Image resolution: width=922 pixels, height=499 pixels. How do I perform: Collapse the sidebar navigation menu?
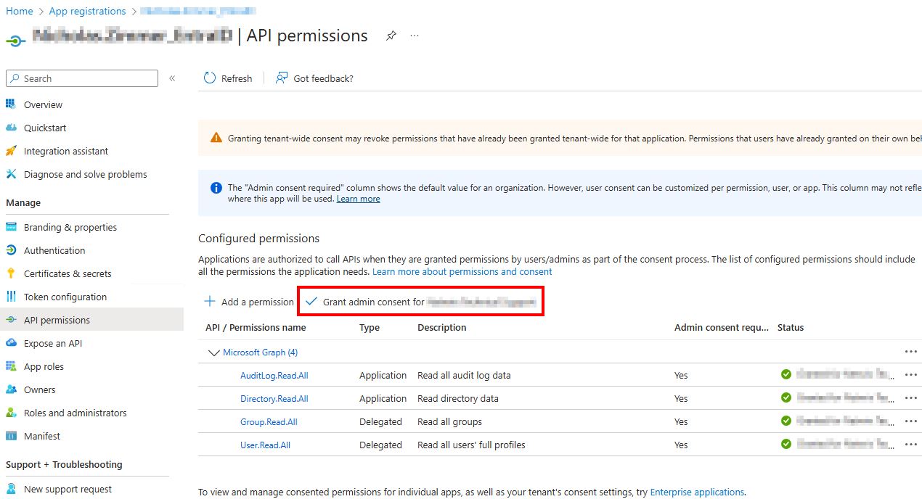click(172, 78)
